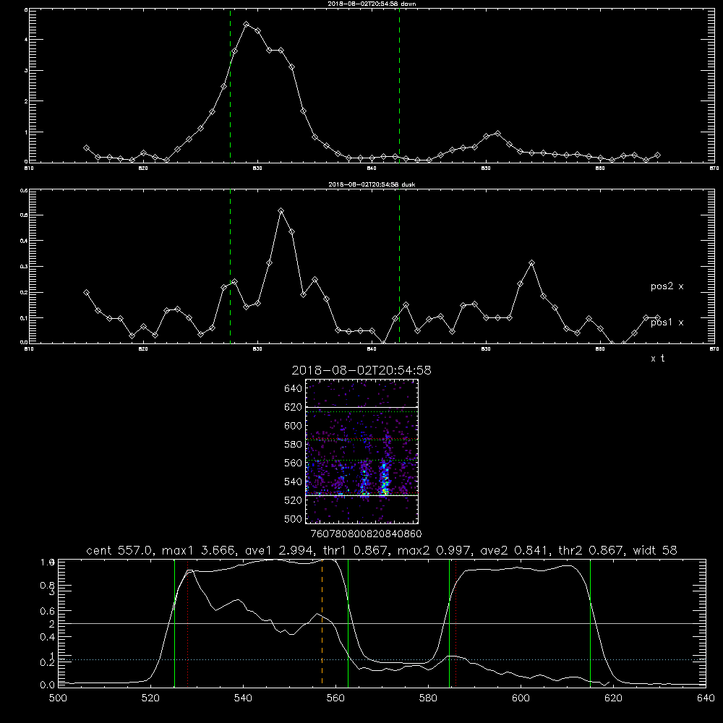
Task: Select the 'pos2 x' label
Action: click(x=667, y=286)
